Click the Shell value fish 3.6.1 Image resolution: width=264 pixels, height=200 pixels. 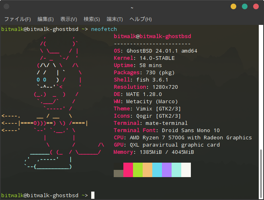pos(152,80)
